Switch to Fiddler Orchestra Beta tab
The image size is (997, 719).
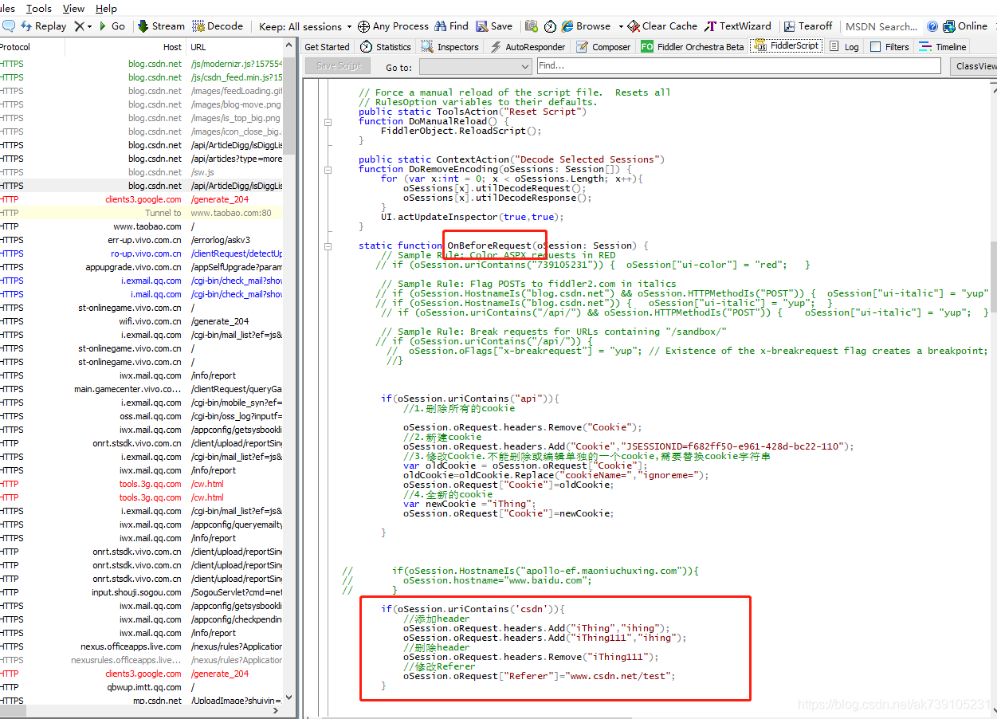[x=693, y=47]
